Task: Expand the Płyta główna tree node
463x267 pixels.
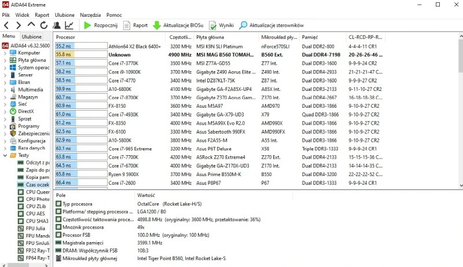Action: click(5, 60)
